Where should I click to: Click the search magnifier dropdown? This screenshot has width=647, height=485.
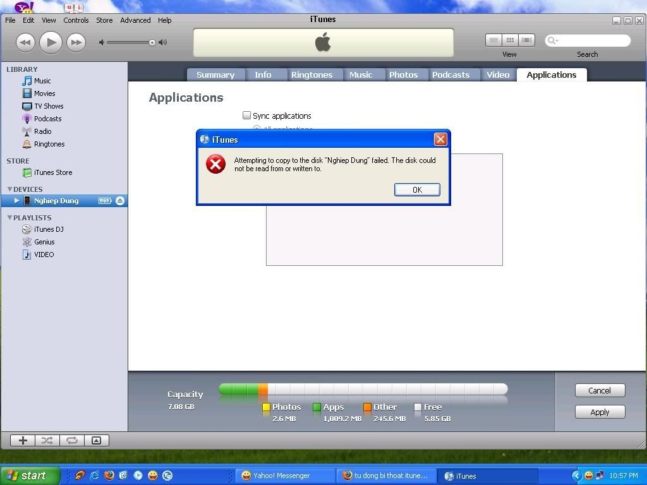pos(552,40)
